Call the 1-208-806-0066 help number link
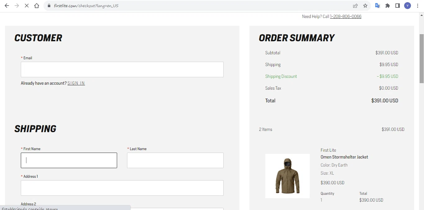Image resolution: width=424 pixels, height=210 pixels. pyautogui.click(x=346, y=16)
